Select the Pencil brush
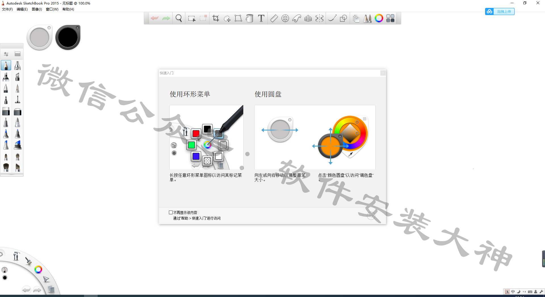 click(6, 65)
